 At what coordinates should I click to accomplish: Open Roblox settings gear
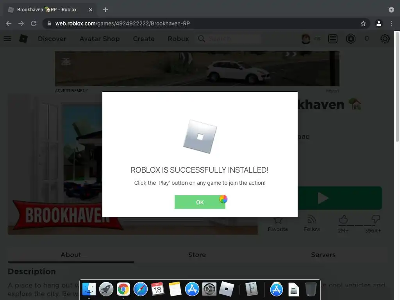(x=385, y=39)
